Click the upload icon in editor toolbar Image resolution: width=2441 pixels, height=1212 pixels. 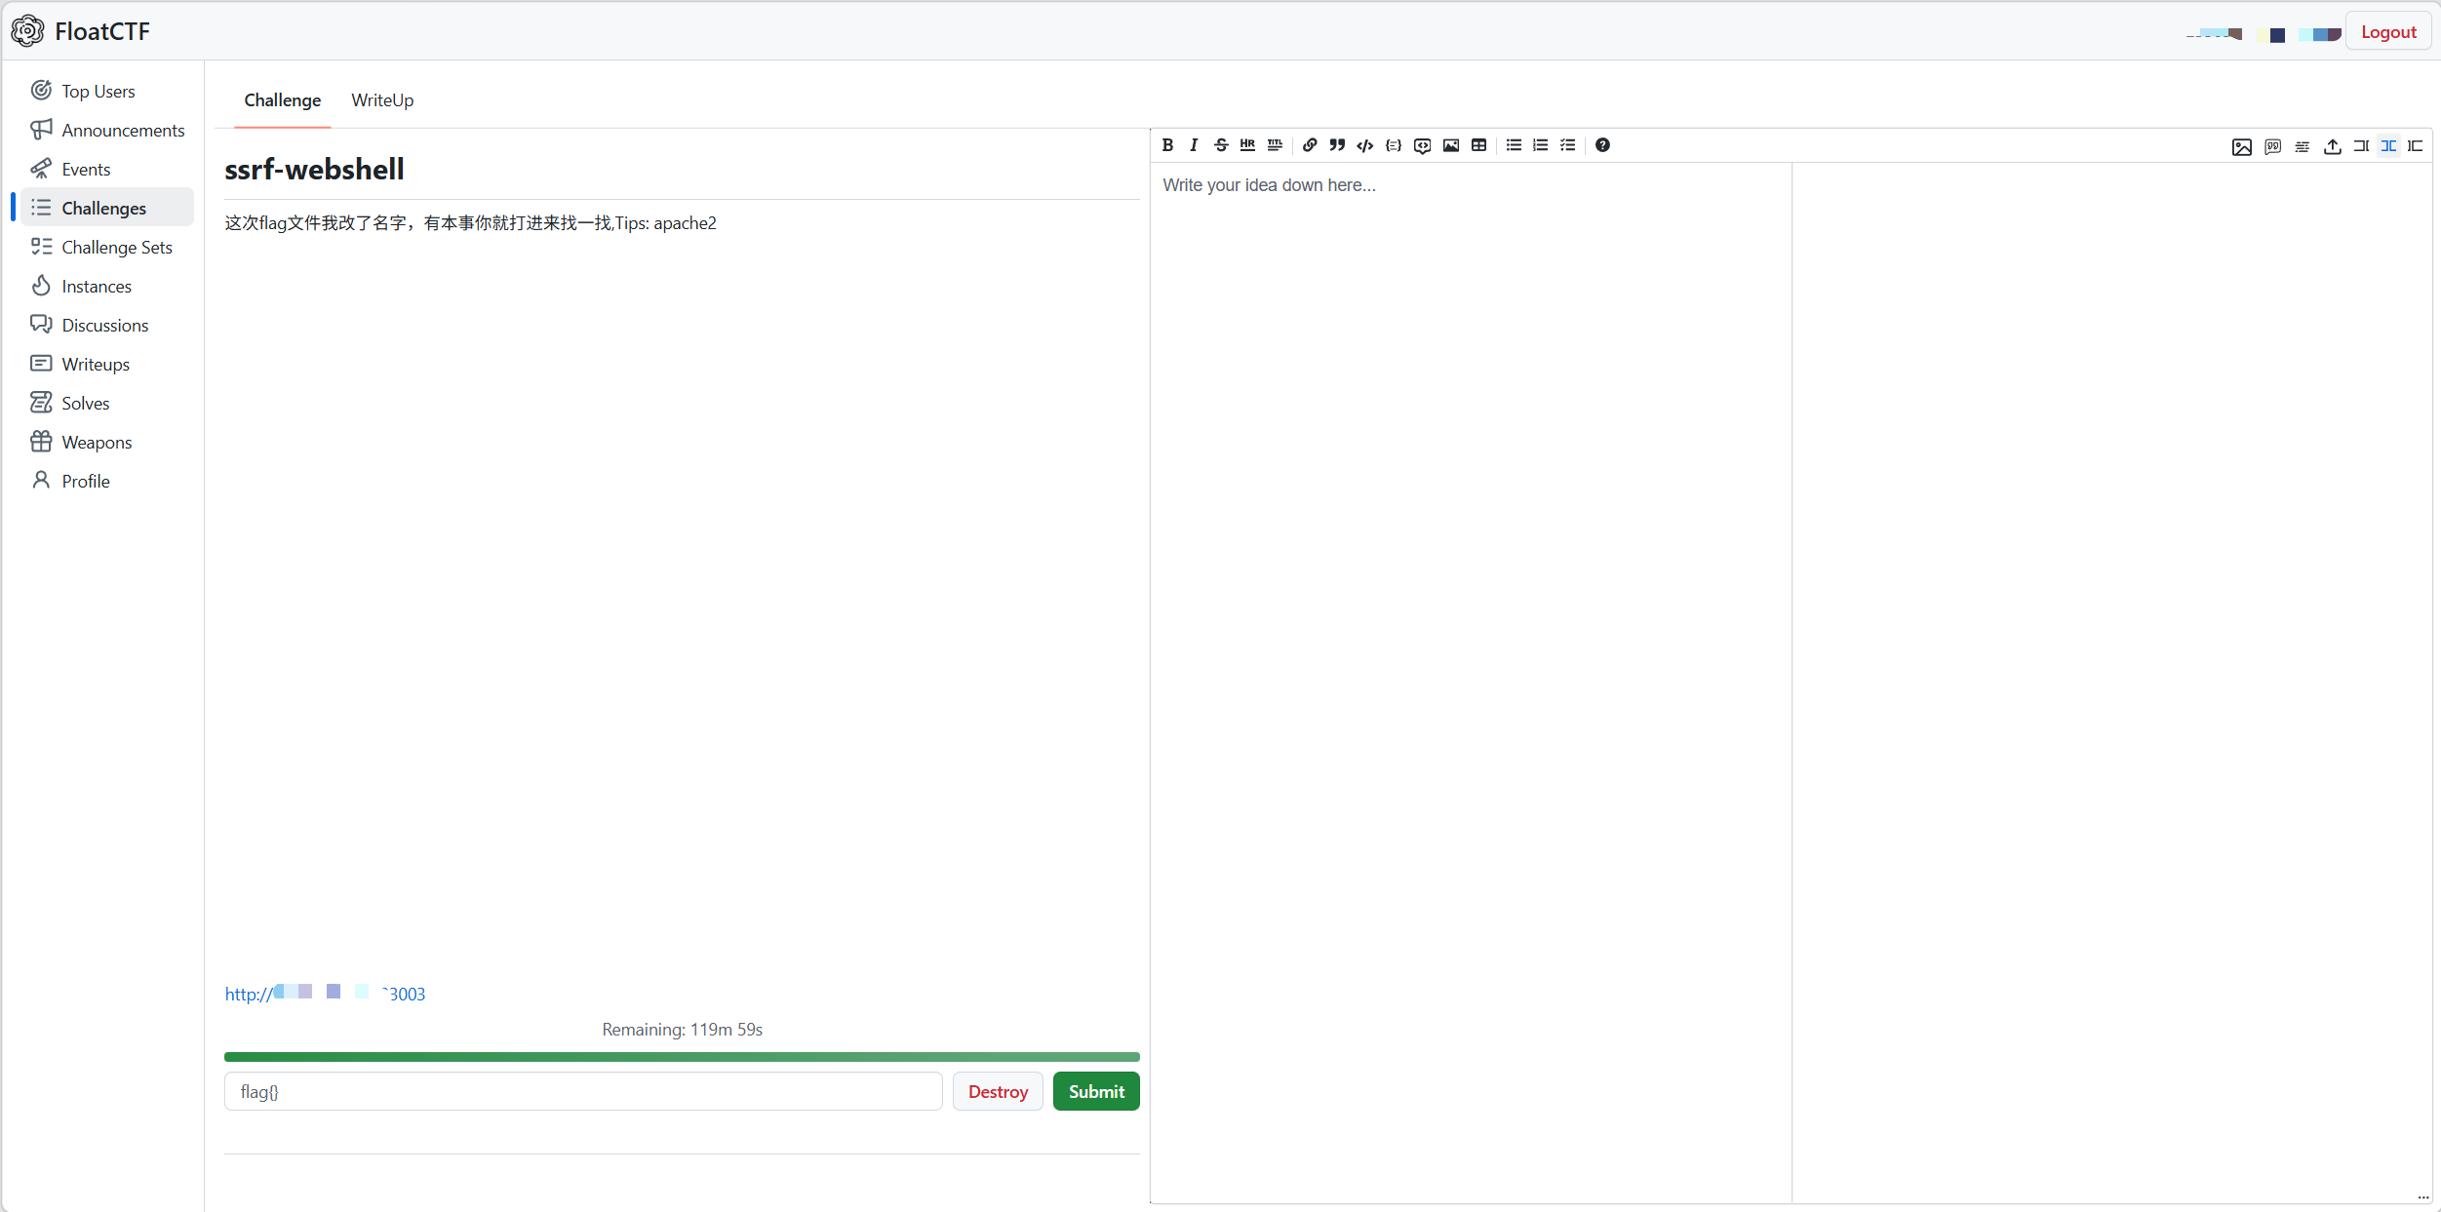[2333, 146]
